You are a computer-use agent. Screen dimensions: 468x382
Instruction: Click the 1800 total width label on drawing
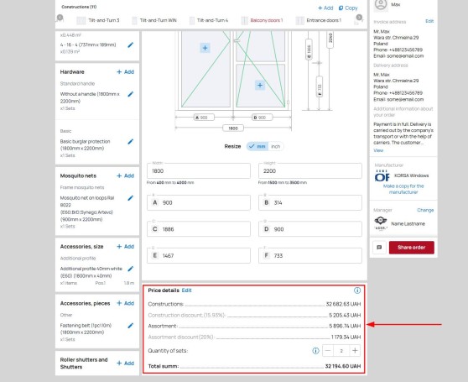[x=233, y=128]
